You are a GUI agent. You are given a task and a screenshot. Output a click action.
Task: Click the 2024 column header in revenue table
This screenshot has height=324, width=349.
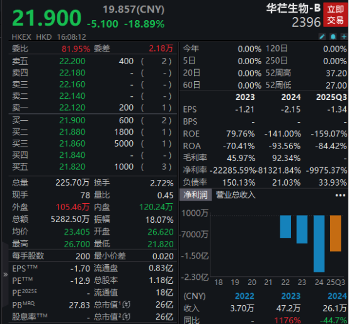click(x=337, y=296)
